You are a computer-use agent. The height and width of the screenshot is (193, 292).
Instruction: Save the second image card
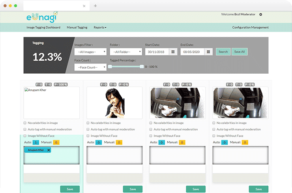click(133, 189)
